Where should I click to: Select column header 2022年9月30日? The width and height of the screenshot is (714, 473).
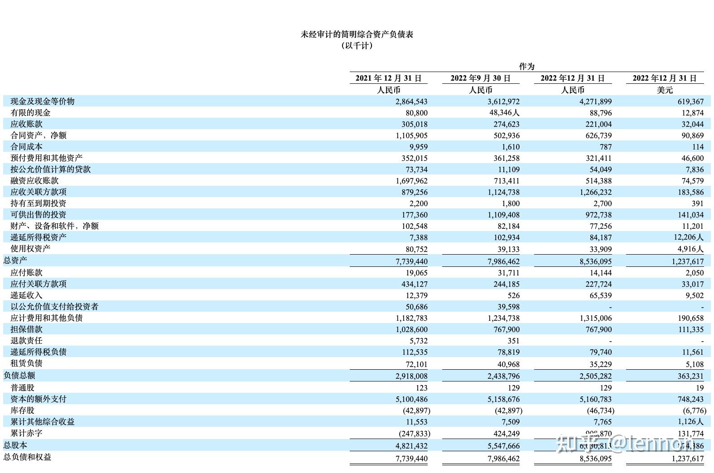tap(481, 78)
